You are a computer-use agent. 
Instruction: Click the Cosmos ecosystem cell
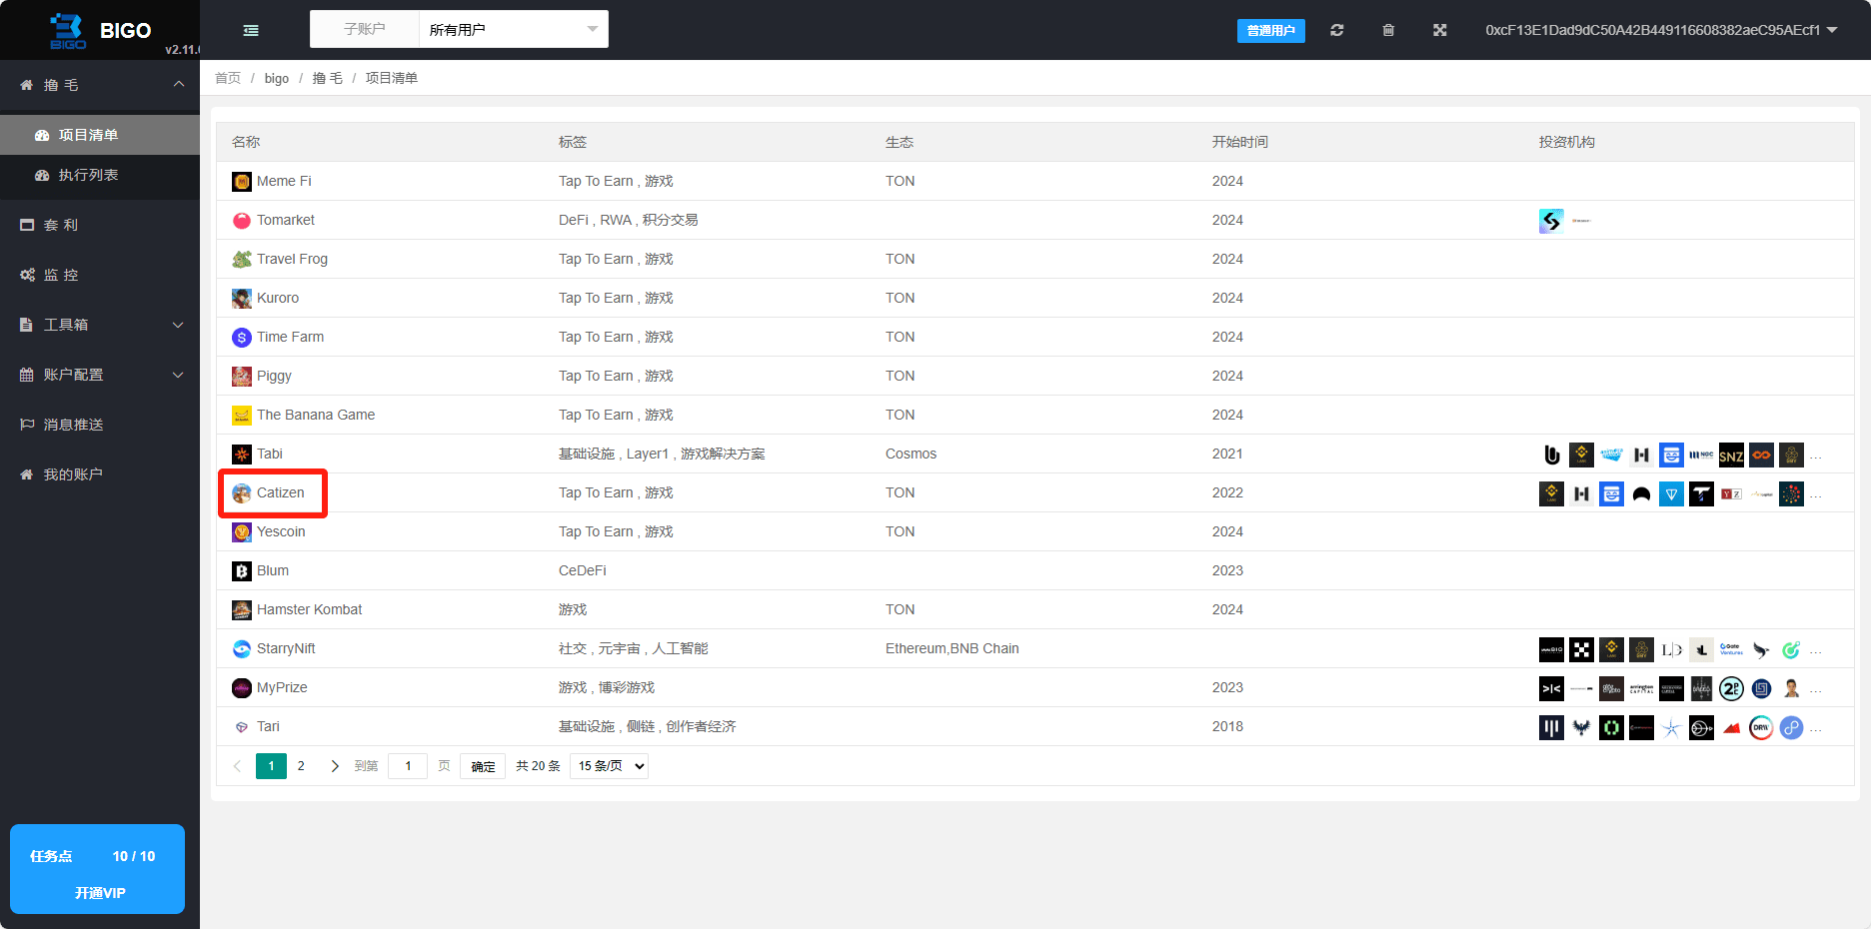(x=912, y=454)
